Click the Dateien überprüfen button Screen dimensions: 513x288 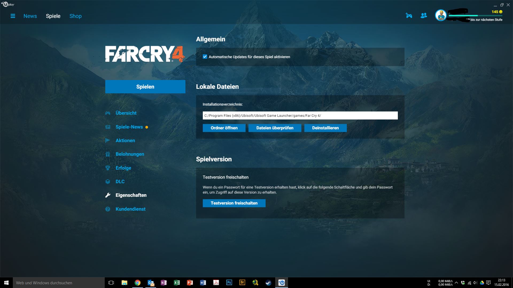pos(275,128)
